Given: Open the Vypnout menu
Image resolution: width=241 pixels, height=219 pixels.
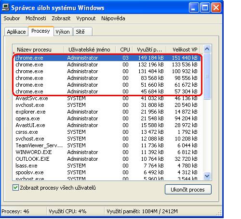Looking at the screenshot, I should 86,18.
